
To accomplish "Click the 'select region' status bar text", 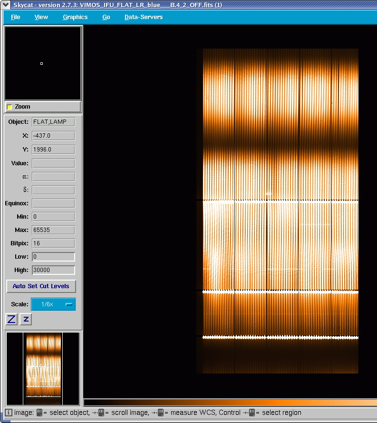I will [281, 413].
